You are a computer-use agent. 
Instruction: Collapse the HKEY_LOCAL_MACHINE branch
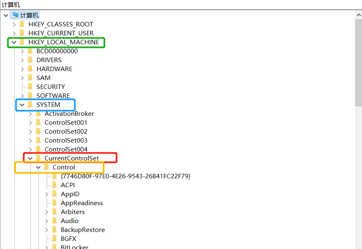point(14,42)
